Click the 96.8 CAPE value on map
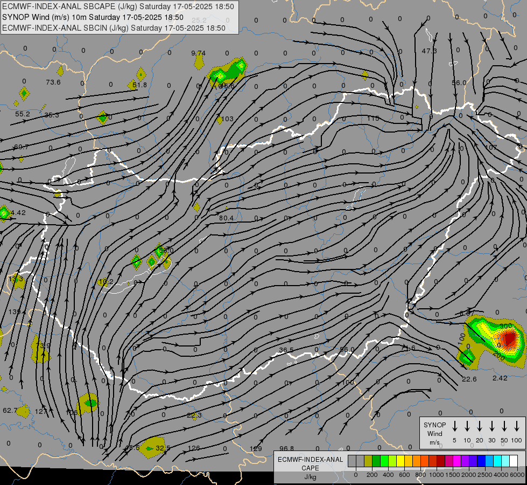This screenshot has width=527, height=485. pyautogui.click(x=287, y=449)
